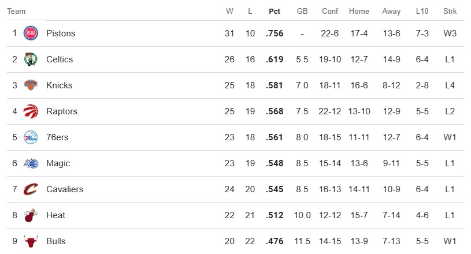The height and width of the screenshot is (254, 471).
Task: Click the GB column header
Action: [x=302, y=11]
